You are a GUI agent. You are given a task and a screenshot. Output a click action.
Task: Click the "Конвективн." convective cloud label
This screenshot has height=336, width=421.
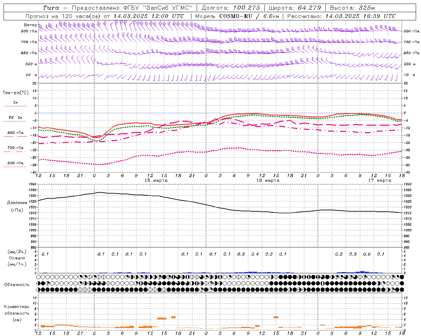[x=17, y=307]
